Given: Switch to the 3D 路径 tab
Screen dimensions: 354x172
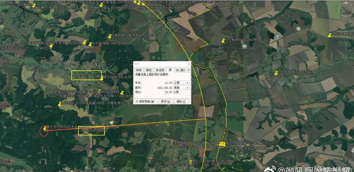Looking at the screenshot, I should (181, 70).
